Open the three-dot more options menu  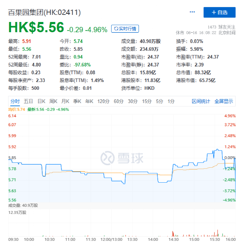point(192,12)
